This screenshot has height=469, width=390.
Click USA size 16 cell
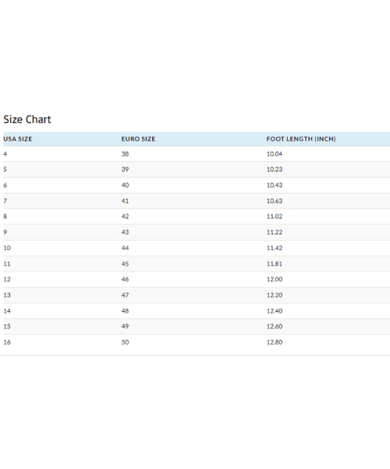pos(7,342)
